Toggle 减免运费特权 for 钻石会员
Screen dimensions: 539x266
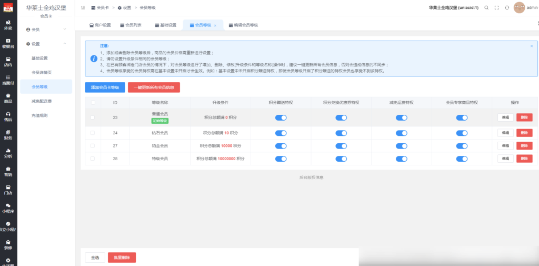pos(402,133)
